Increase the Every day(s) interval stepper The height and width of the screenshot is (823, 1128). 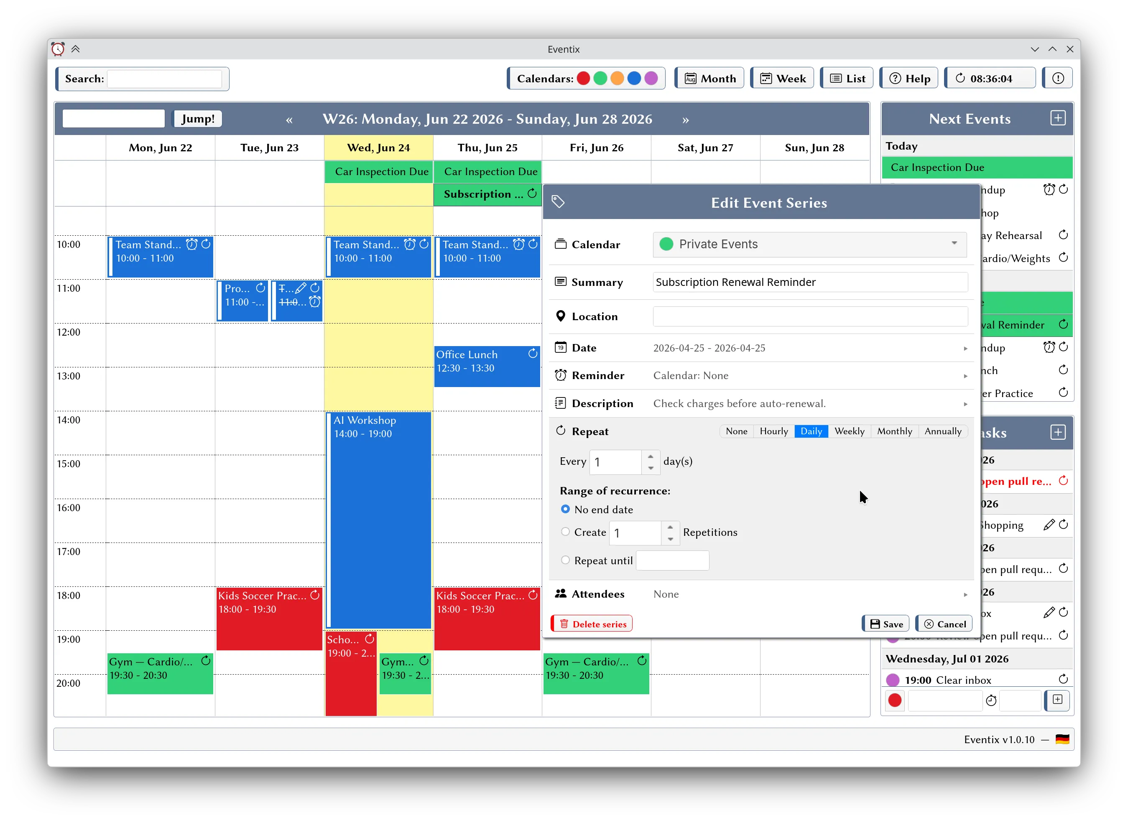tap(651, 456)
